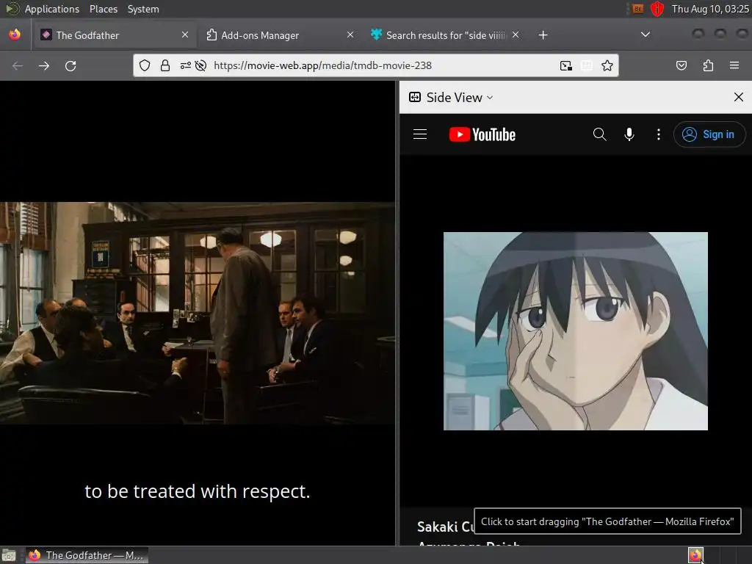Viewport: 752px width, 564px height.
Task: Click the red shield tray icon
Action: 657,9
